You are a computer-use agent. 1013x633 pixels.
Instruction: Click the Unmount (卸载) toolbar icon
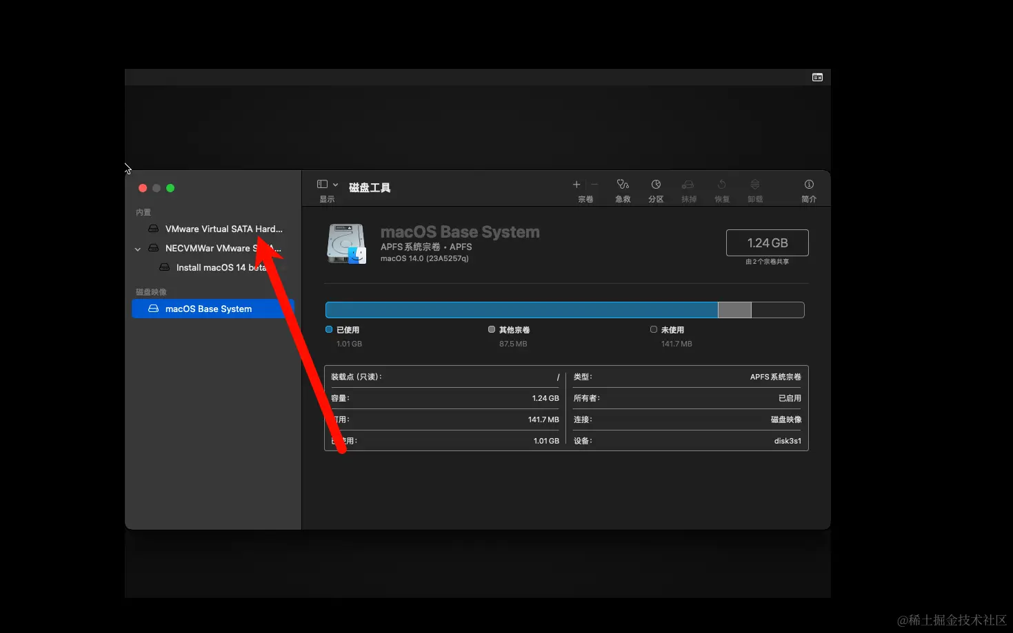(x=755, y=184)
